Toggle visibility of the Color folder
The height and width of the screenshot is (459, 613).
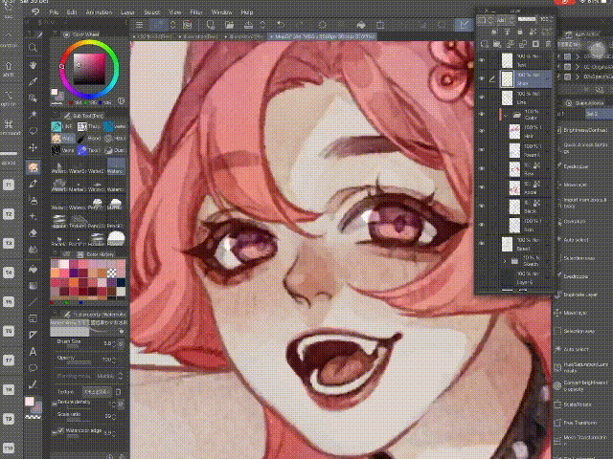(x=482, y=115)
